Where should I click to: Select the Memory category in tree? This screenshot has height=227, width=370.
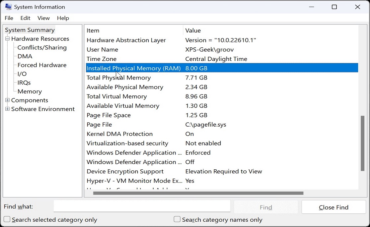[x=30, y=91]
